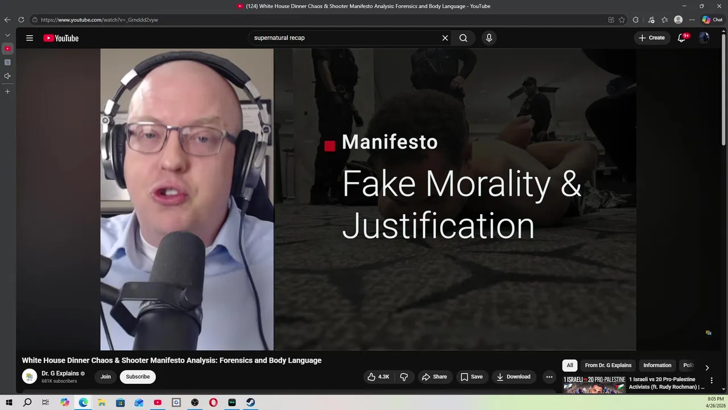Dislike the video
Screen dimensions: 728x410
[404, 377]
